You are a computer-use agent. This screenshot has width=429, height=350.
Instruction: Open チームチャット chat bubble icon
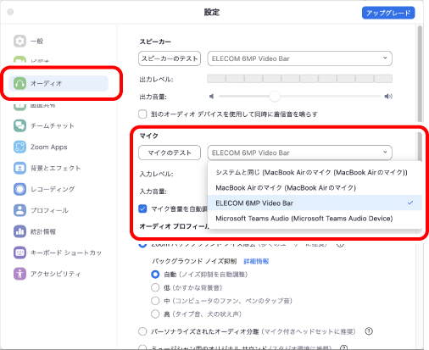point(19,125)
